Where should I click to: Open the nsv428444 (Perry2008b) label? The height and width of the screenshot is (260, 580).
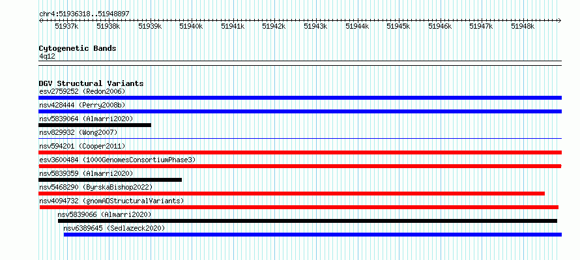[x=82, y=105]
